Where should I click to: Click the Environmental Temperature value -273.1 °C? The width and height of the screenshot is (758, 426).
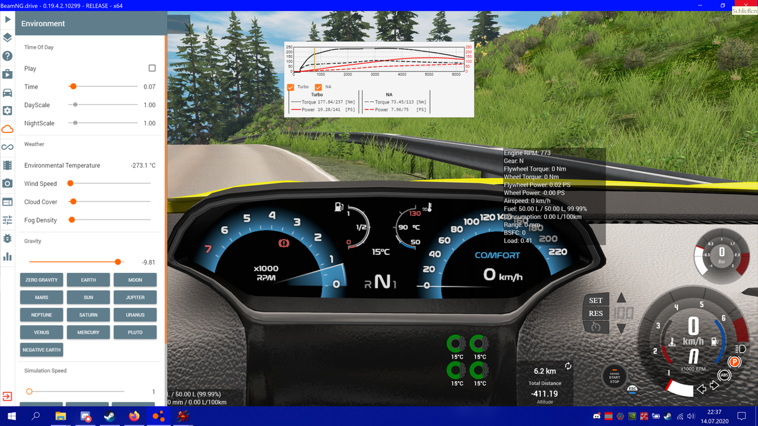coord(143,166)
